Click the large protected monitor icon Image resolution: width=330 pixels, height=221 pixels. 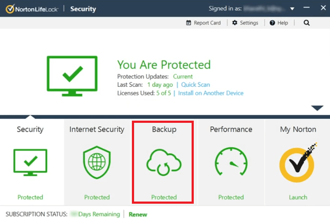pyautogui.click(x=72, y=76)
